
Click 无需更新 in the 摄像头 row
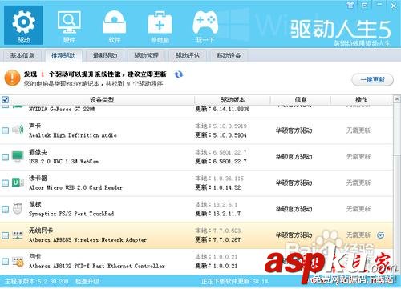[358, 157]
